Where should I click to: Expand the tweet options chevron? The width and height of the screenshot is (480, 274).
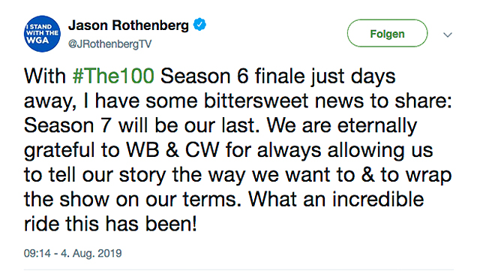(448, 35)
